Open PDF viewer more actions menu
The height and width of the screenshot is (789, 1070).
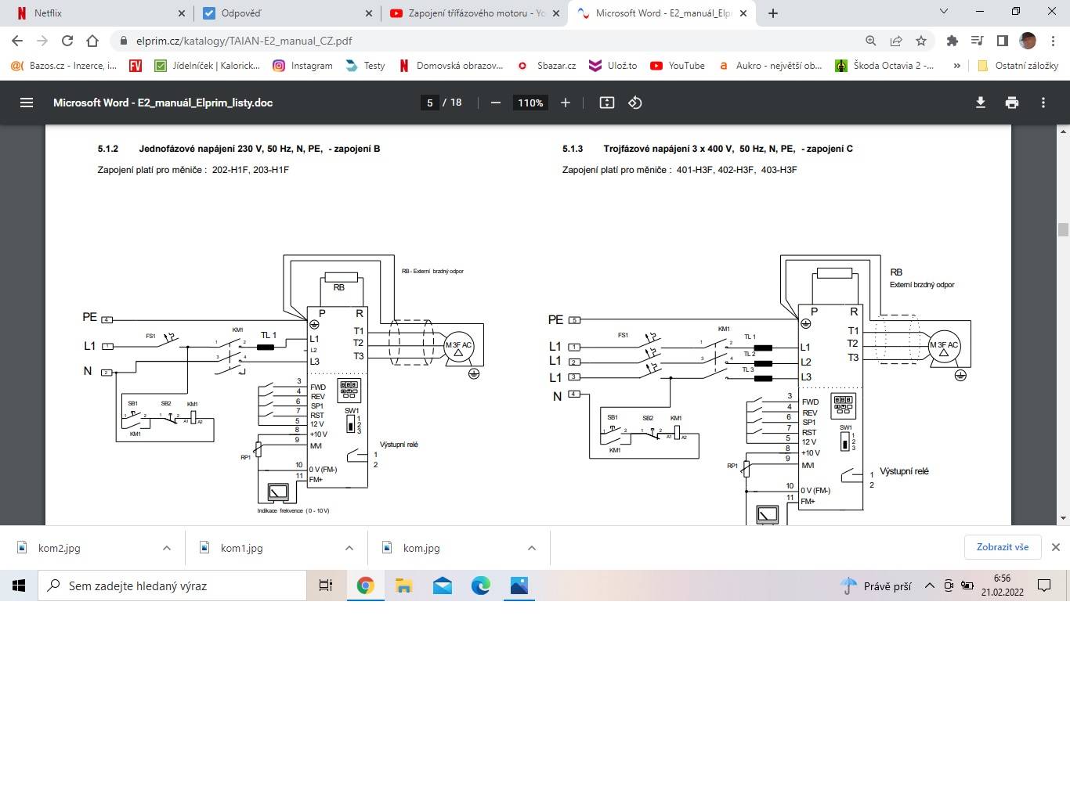pos(1043,103)
